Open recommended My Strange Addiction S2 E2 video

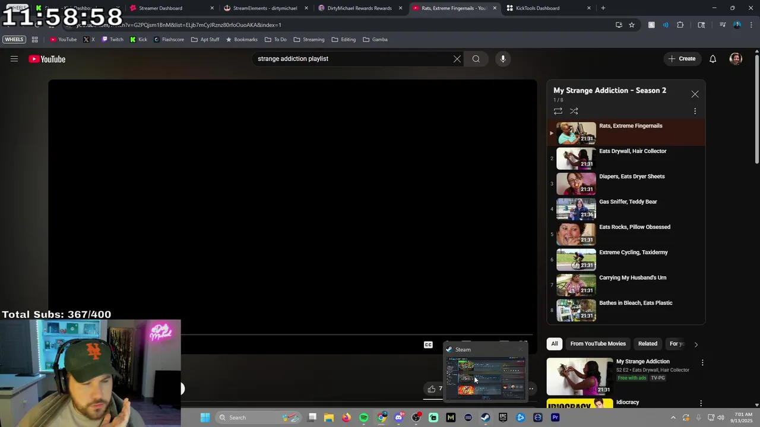point(579,377)
